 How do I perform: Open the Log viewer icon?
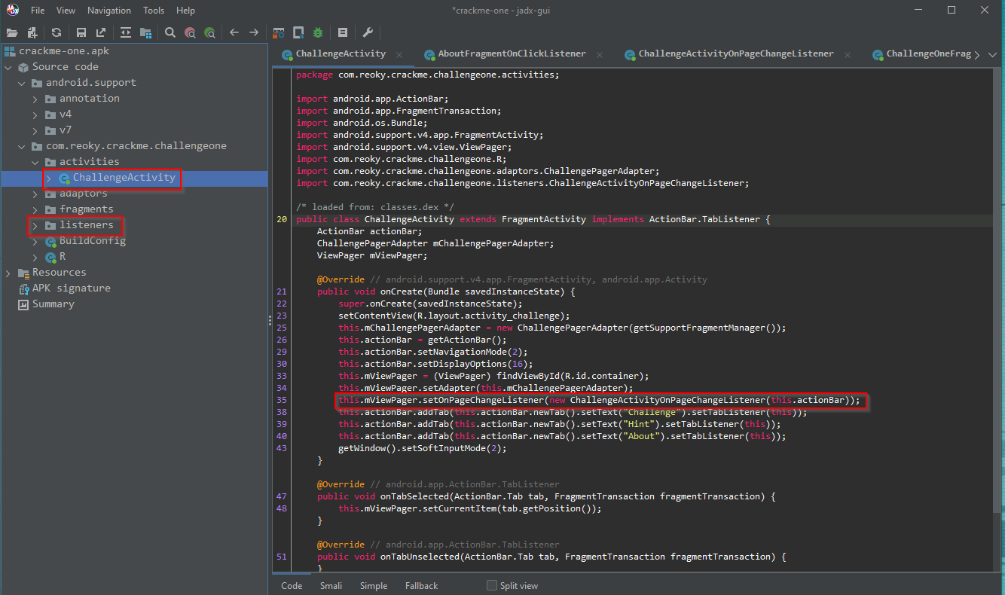[343, 32]
